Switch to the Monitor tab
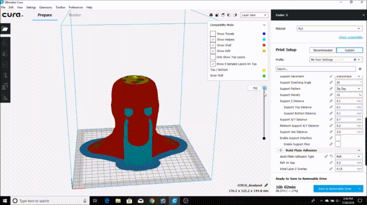 coord(75,15)
